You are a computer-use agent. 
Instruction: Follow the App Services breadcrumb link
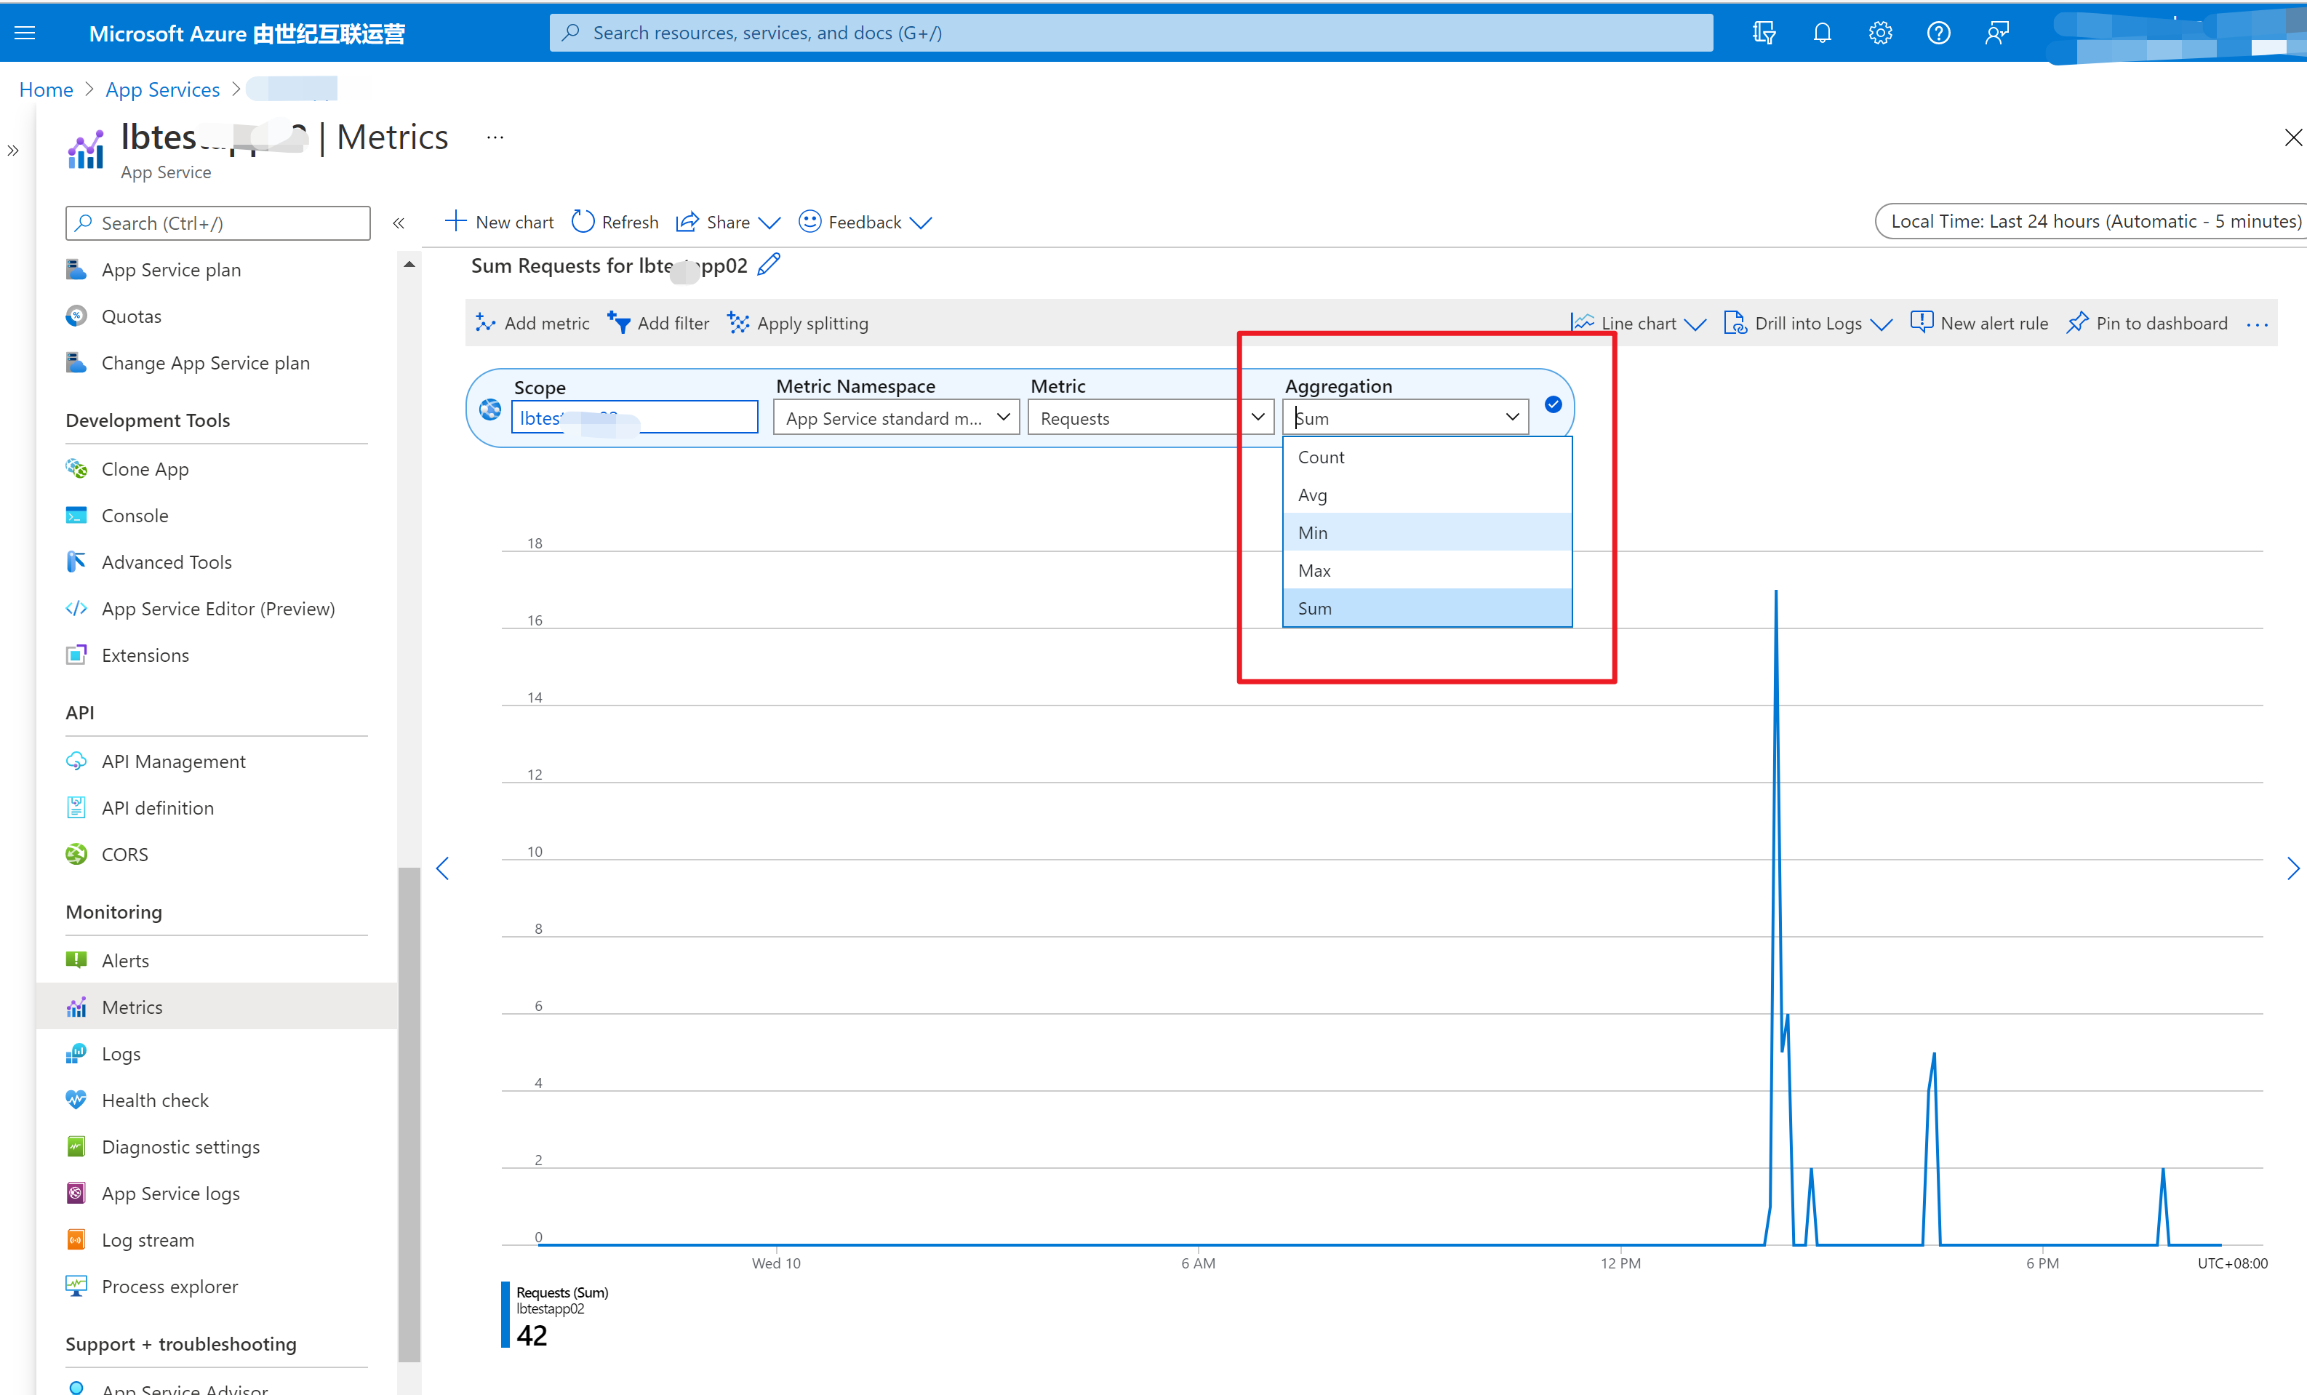[x=162, y=90]
